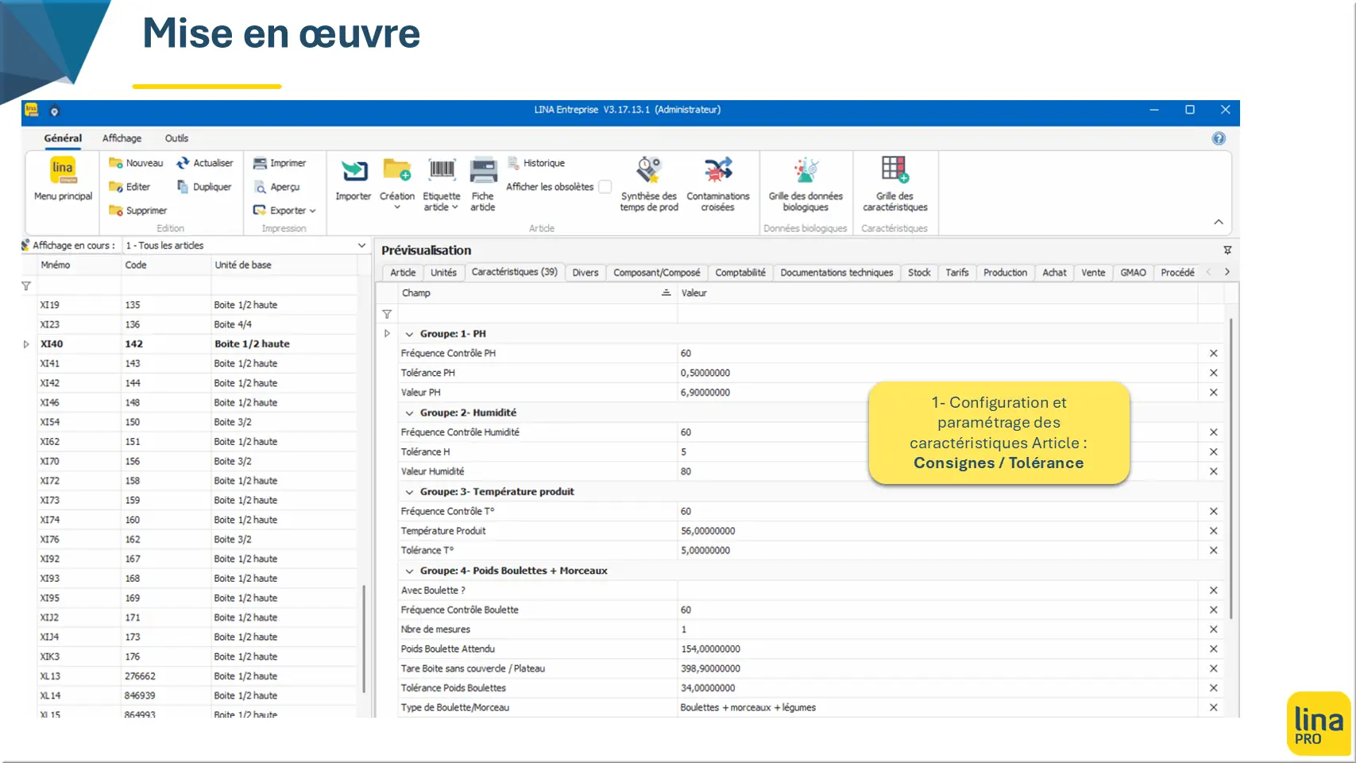The height and width of the screenshot is (763, 1356).
Task: Open the Stock tab
Action: (919, 273)
